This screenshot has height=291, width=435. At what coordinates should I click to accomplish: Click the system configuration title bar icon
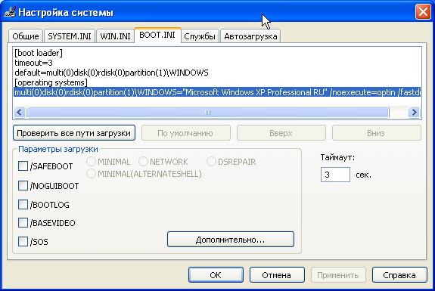[9, 12]
